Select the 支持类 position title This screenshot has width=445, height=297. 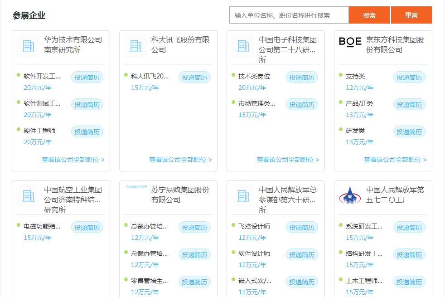pyautogui.click(x=355, y=76)
